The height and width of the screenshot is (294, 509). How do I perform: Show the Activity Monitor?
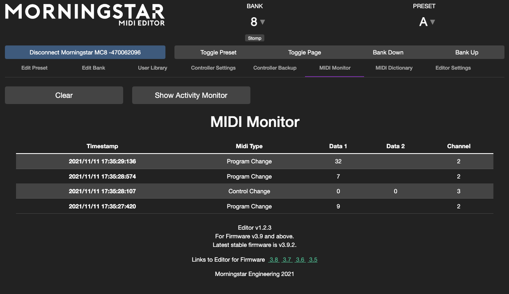click(x=191, y=95)
